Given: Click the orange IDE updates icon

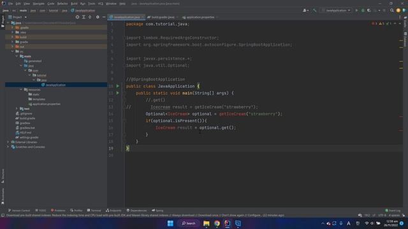Looking at the screenshot, I should click(x=398, y=10).
